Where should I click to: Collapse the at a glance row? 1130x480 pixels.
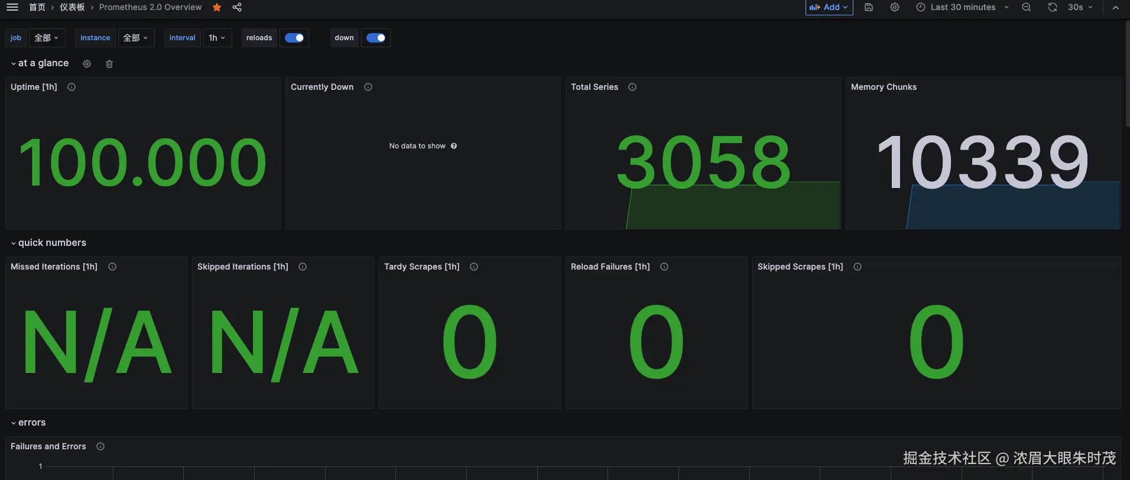[x=40, y=63]
